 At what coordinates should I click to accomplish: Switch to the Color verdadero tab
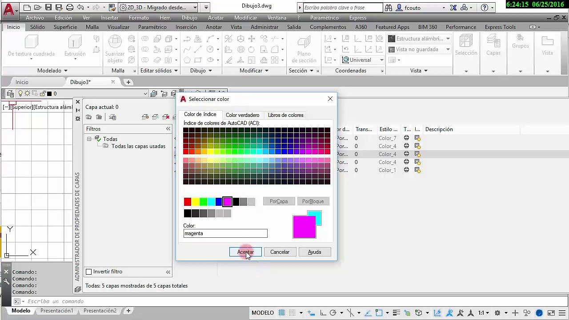click(x=242, y=115)
